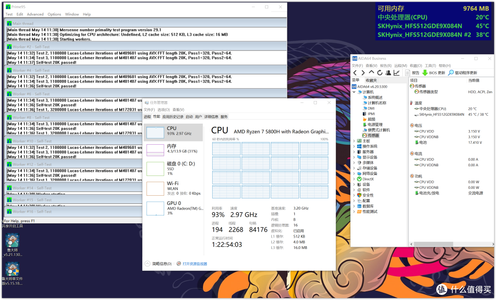
Task: Select 便携式计算机 in AIDA64 tree
Action: coord(377,130)
